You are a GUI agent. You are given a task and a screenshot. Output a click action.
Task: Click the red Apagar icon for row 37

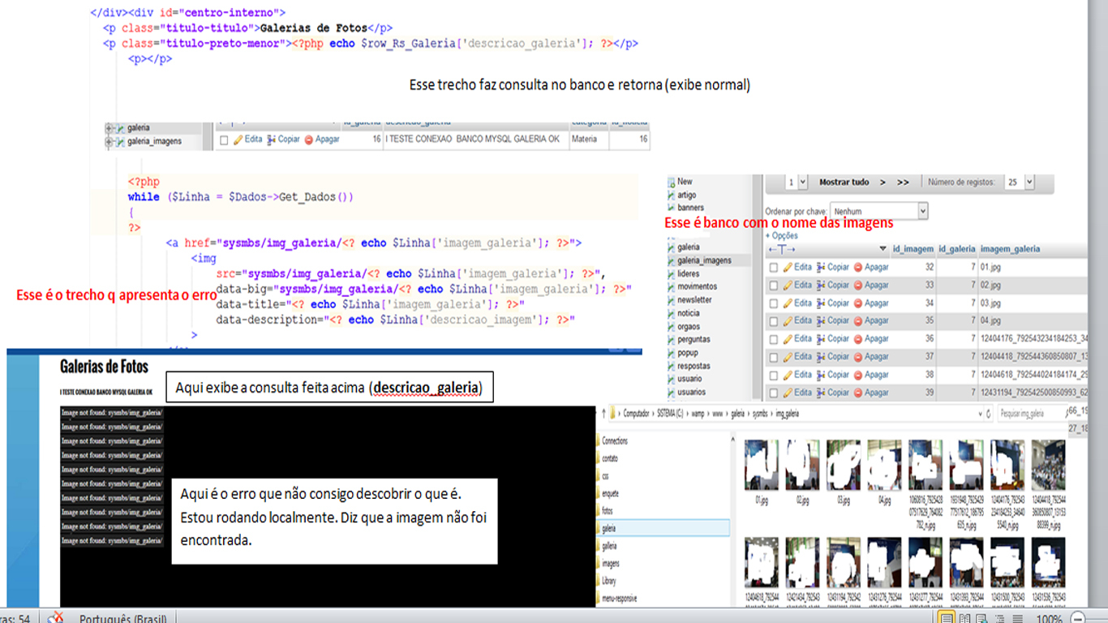(858, 357)
